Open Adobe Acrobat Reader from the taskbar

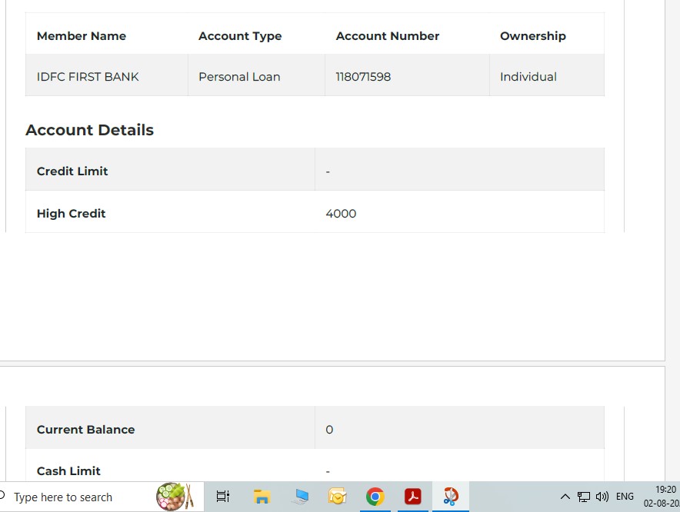413,497
